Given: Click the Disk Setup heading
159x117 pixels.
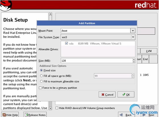Looking at the screenshot, I should pyautogui.click(x=16, y=20).
